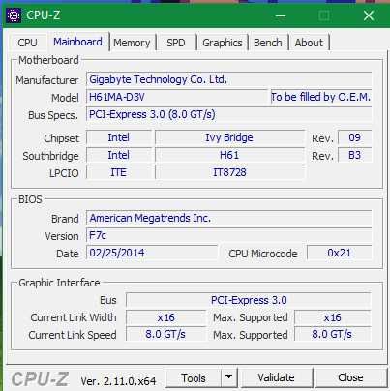Select the Model value H61MA-D3V
This screenshot has height=391, width=390.
click(x=177, y=97)
